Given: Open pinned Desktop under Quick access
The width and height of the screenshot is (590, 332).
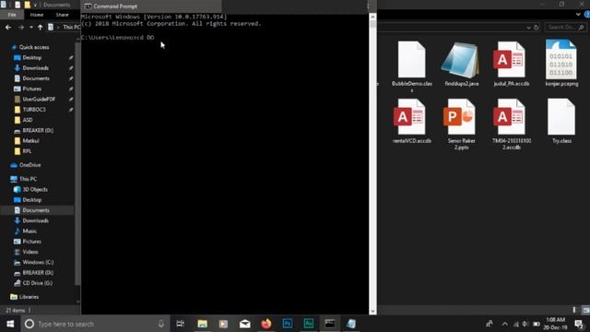Looking at the screenshot, I should click(32, 57).
